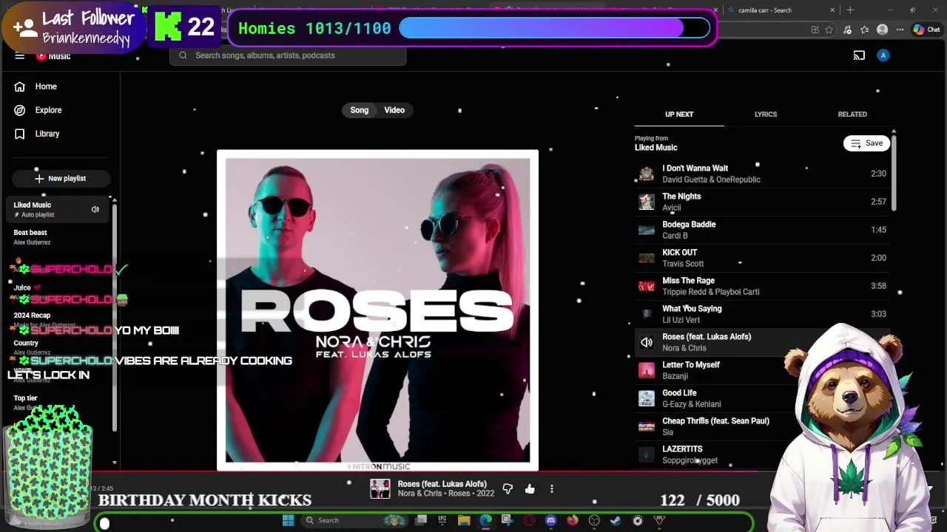Open 2024 Recap playlist
Viewport: 947px width, 532px height.
(32, 316)
